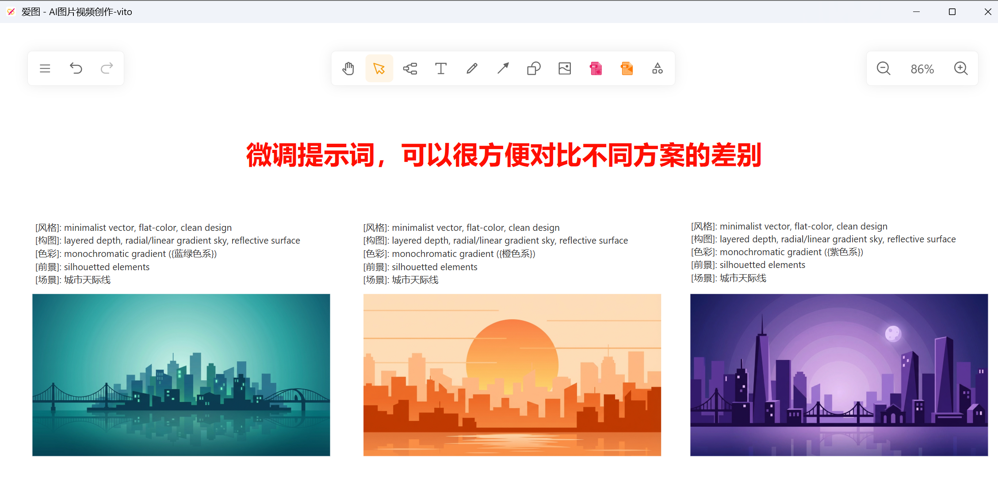The width and height of the screenshot is (998, 482).
Task: Open the hamburger menu
Action: coord(45,69)
